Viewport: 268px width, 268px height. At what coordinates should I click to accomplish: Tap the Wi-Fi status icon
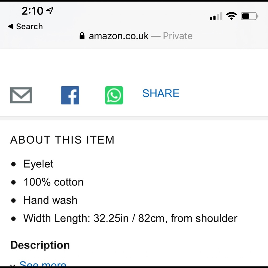click(232, 16)
